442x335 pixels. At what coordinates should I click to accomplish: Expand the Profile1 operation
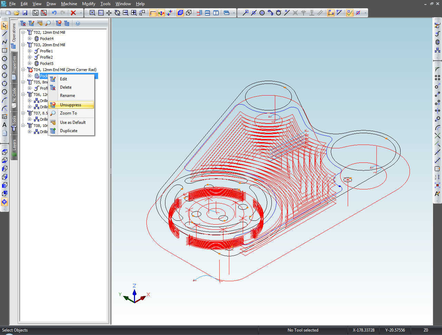[30, 51]
